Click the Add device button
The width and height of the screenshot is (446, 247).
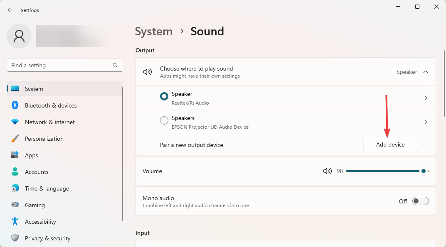click(390, 145)
